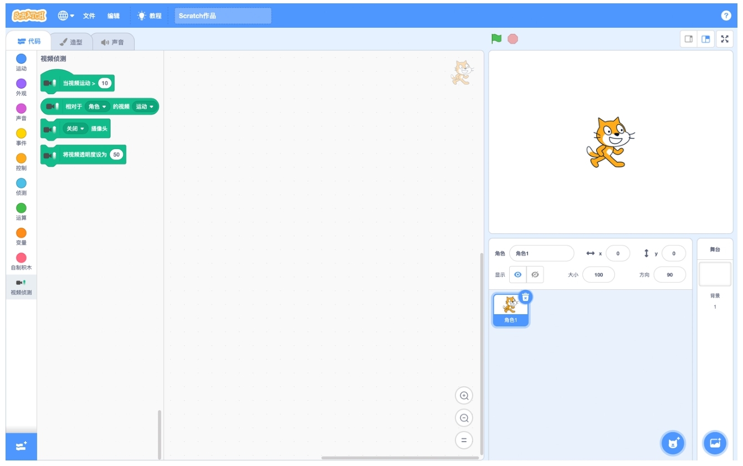Switch to small stage layout

[689, 39]
